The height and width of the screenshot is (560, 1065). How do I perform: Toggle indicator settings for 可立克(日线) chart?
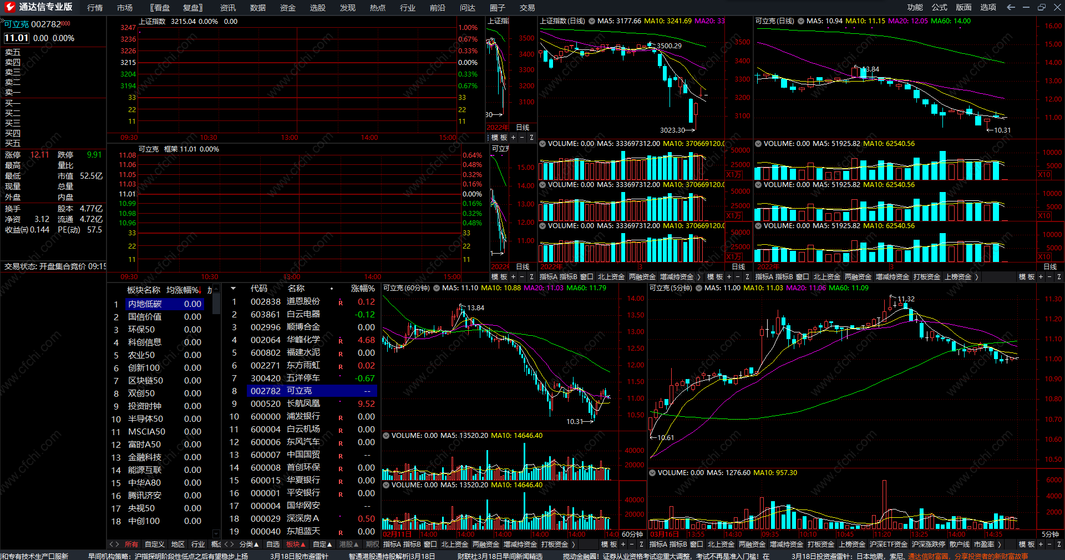tap(801, 21)
